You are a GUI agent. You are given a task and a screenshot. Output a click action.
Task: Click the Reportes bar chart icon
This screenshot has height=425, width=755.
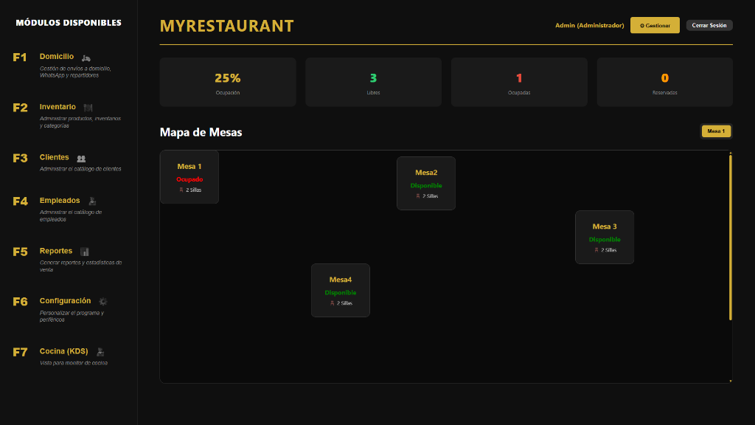84,252
